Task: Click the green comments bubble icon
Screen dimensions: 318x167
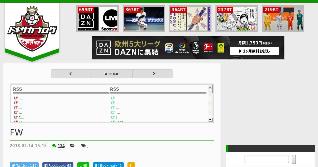Action: [54, 146]
